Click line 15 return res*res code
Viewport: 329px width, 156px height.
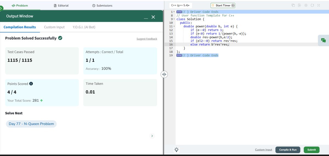tap(214, 41)
